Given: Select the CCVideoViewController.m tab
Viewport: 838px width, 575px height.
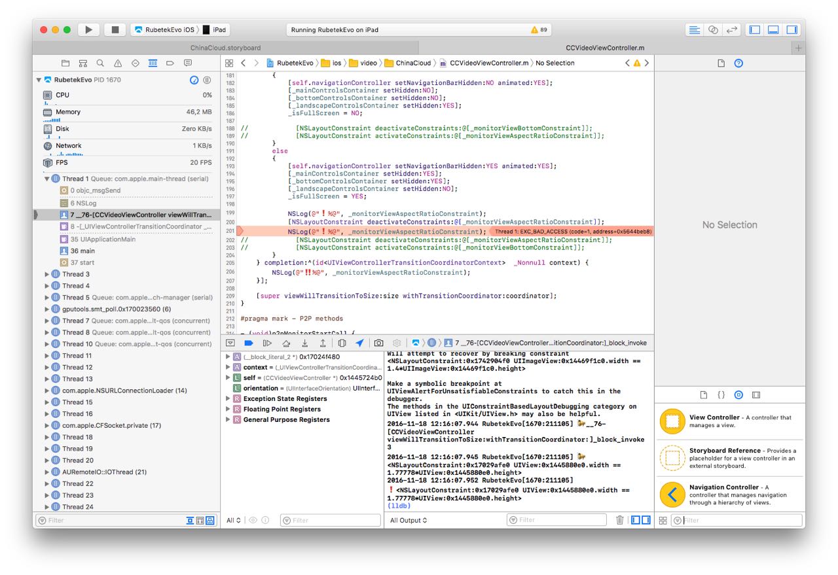Looking at the screenshot, I should tap(605, 48).
